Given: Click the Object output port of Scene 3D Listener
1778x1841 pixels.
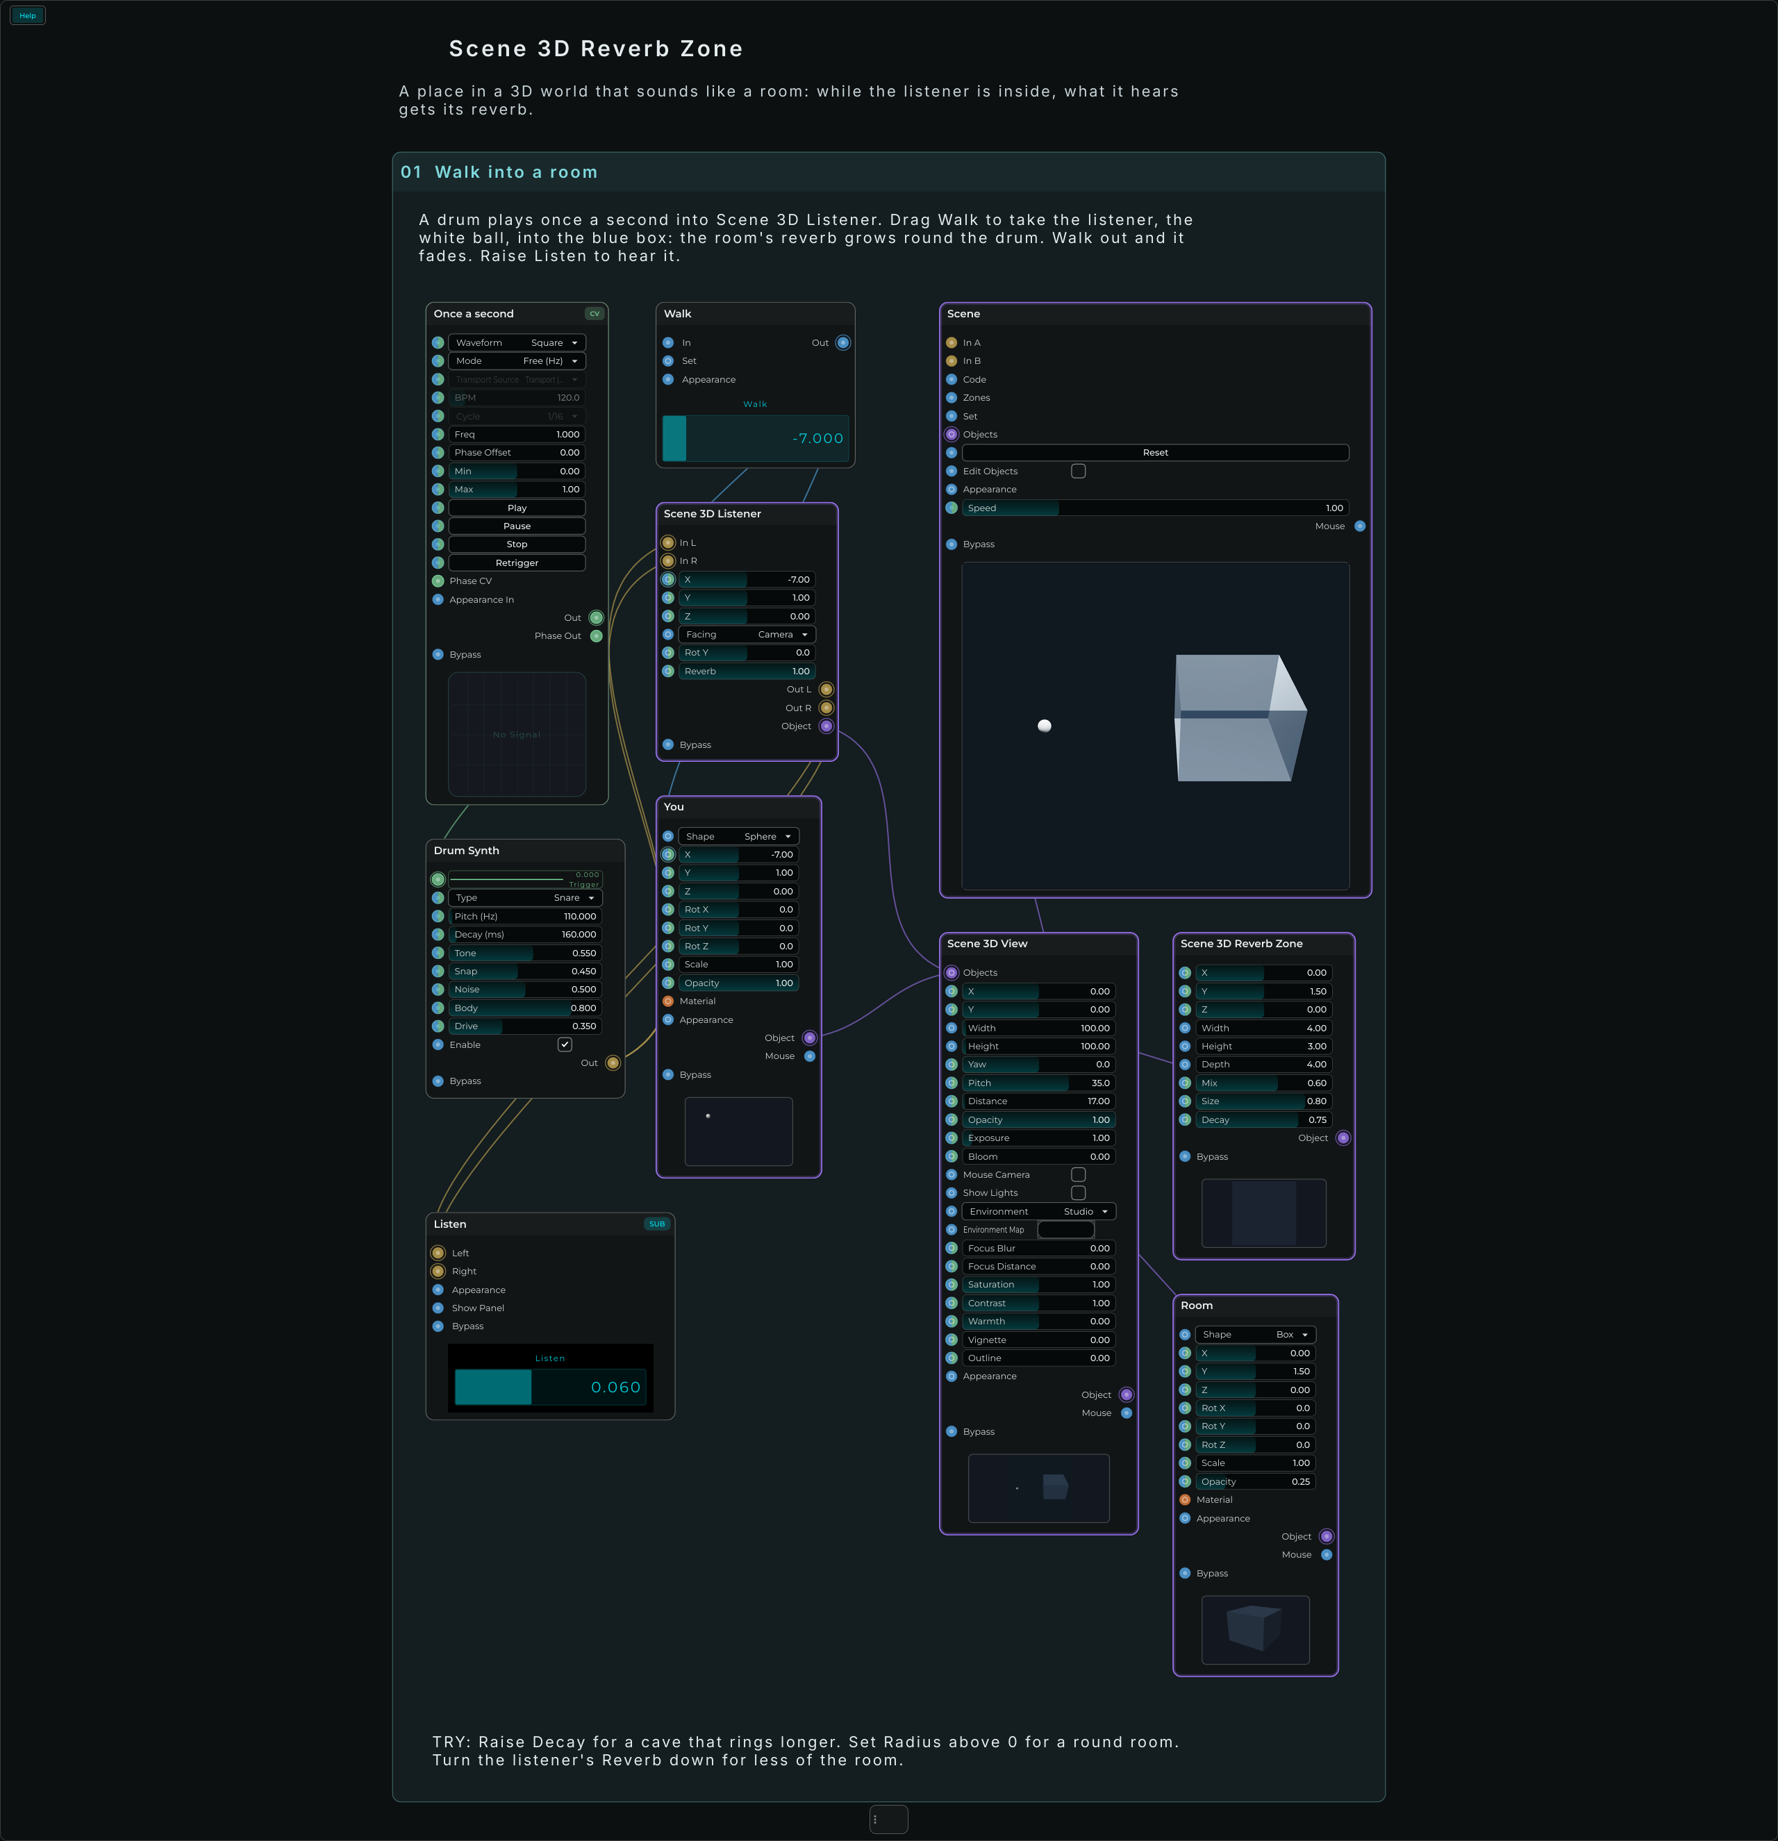Looking at the screenshot, I should tap(826, 726).
